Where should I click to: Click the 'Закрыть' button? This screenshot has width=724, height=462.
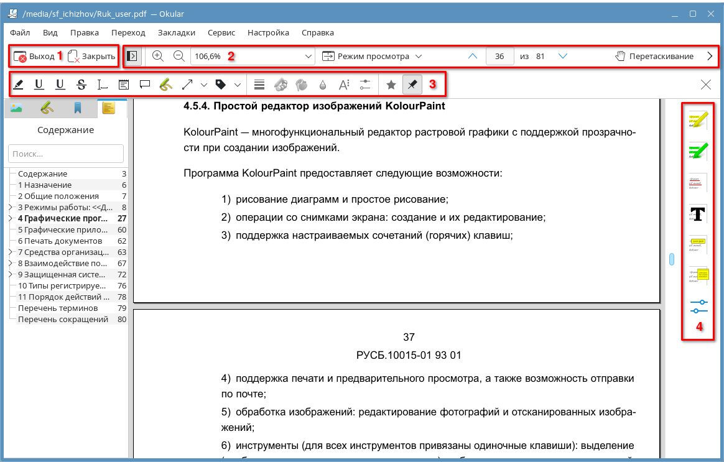[x=91, y=56]
